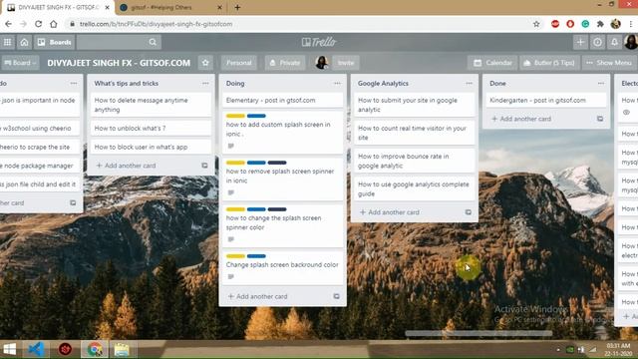Click Show Menu
638x359 pixels.
pyautogui.click(x=609, y=63)
